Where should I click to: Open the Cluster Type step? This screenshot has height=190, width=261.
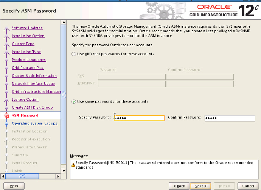(x=23, y=44)
